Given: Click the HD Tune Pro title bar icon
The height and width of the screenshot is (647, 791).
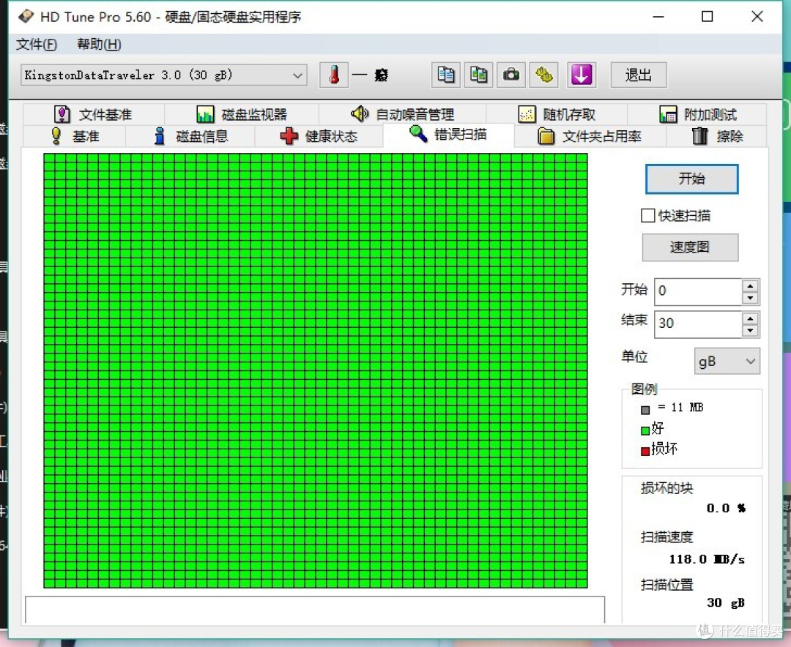Looking at the screenshot, I should point(26,17).
